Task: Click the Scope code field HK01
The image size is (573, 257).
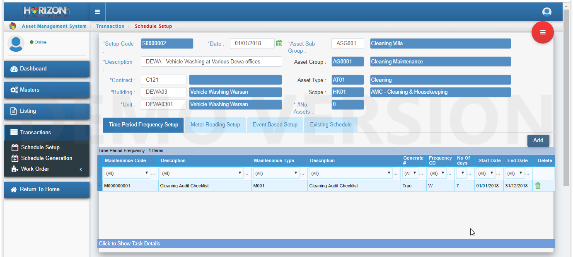Action: (348, 92)
